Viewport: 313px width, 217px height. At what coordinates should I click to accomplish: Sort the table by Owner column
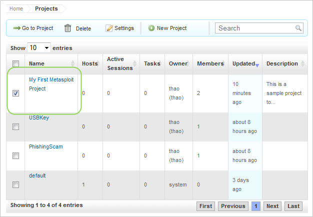178,64
